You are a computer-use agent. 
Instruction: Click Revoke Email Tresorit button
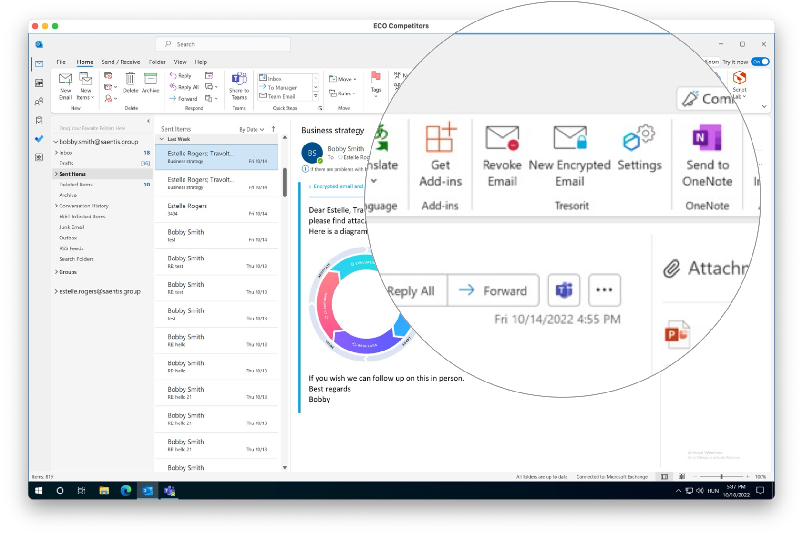(x=502, y=155)
